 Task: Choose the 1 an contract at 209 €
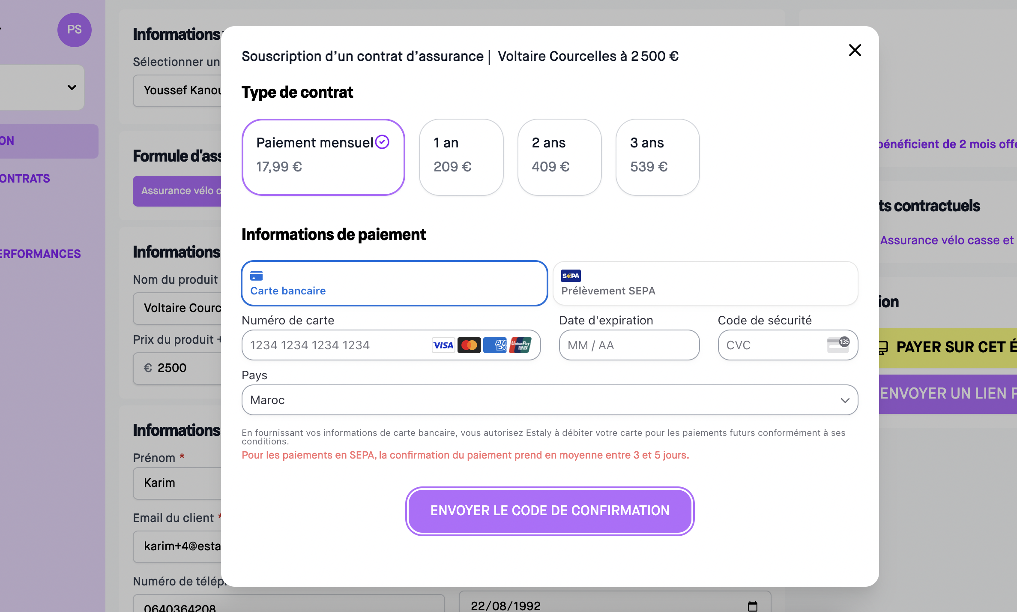(461, 157)
